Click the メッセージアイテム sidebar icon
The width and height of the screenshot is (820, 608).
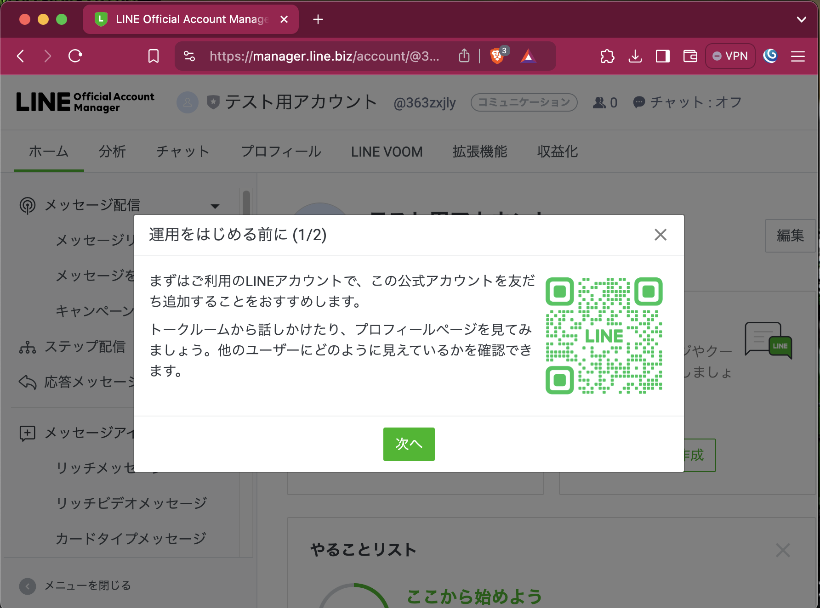28,433
